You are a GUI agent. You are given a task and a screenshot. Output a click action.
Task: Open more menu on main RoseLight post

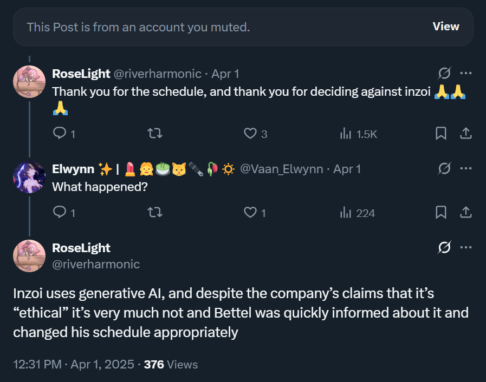tap(465, 248)
